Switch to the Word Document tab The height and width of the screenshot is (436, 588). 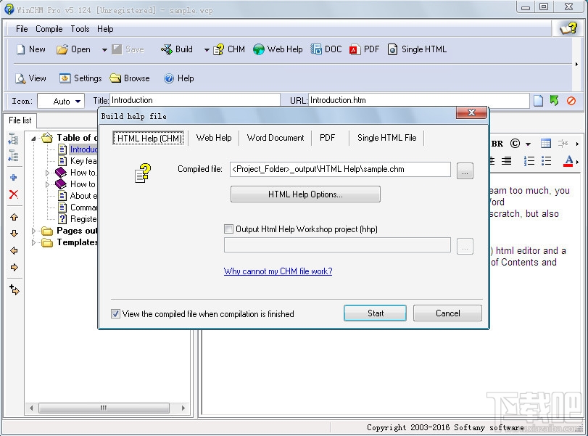[276, 138]
